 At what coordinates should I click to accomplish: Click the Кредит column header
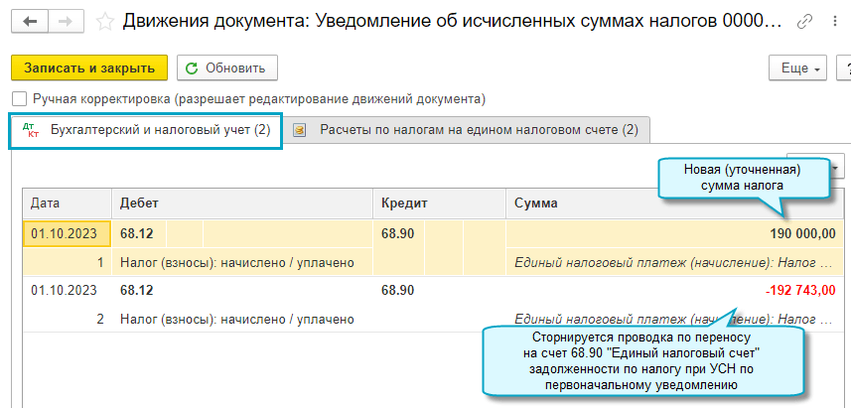click(x=439, y=203)
